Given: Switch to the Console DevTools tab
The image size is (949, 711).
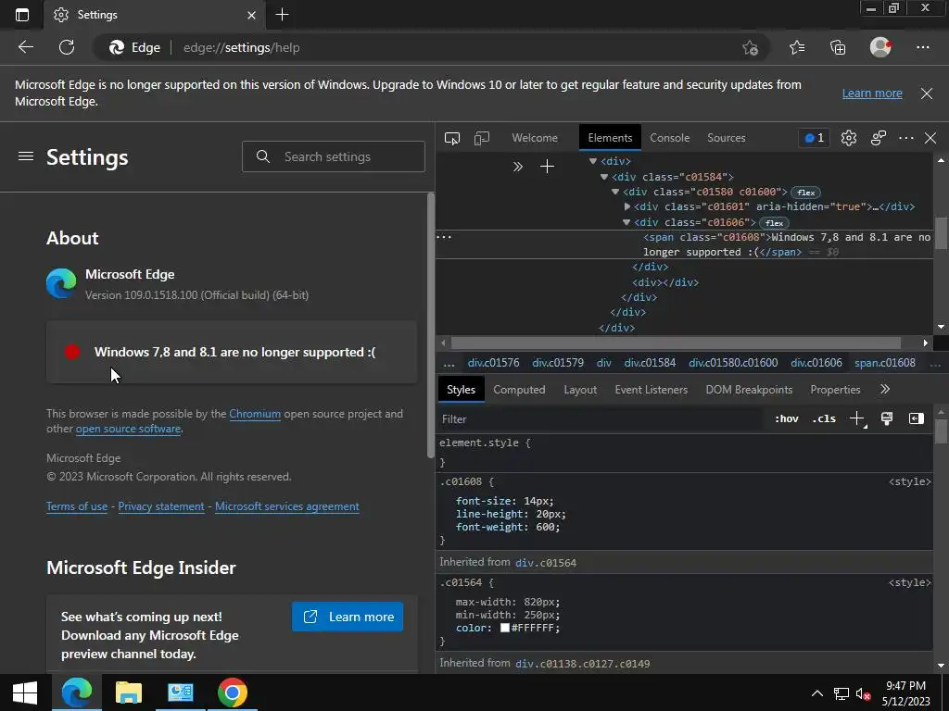Looking at the screenshot, I should 669,138.
